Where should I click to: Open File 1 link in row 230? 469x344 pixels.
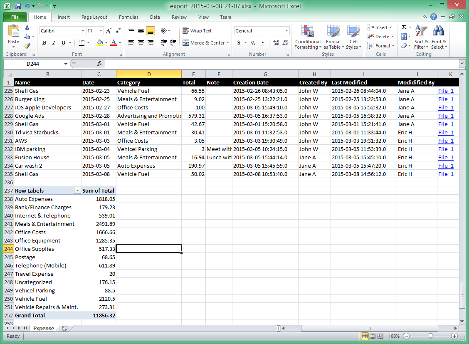(446, 133)
